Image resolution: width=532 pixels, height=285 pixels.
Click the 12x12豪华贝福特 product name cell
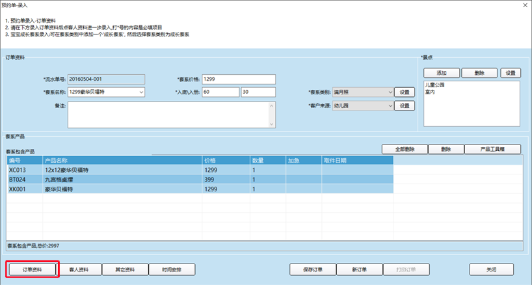tap(122, 170)
